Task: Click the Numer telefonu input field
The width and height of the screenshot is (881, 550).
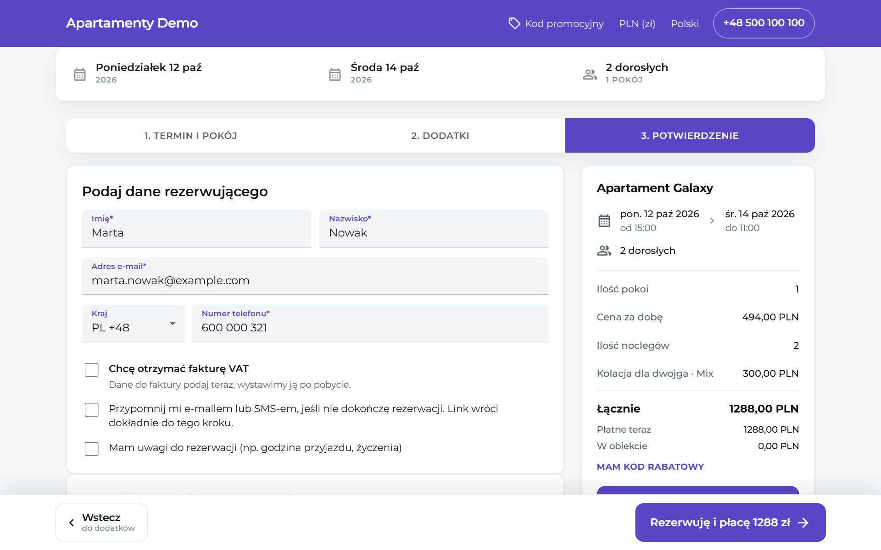Action: tap(370, 324)
